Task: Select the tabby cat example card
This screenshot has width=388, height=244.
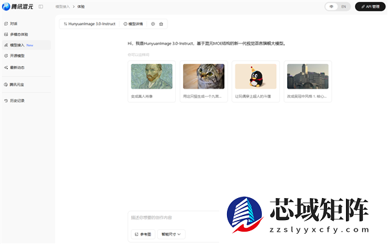Action: coord(204,82)
